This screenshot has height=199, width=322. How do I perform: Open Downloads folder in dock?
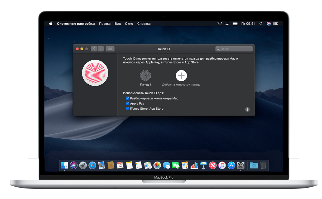(x=254, y=165)
